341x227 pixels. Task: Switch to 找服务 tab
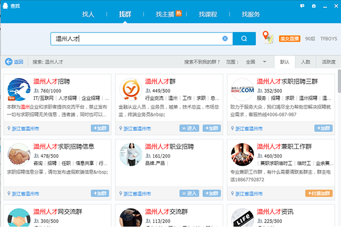(251, 14)
